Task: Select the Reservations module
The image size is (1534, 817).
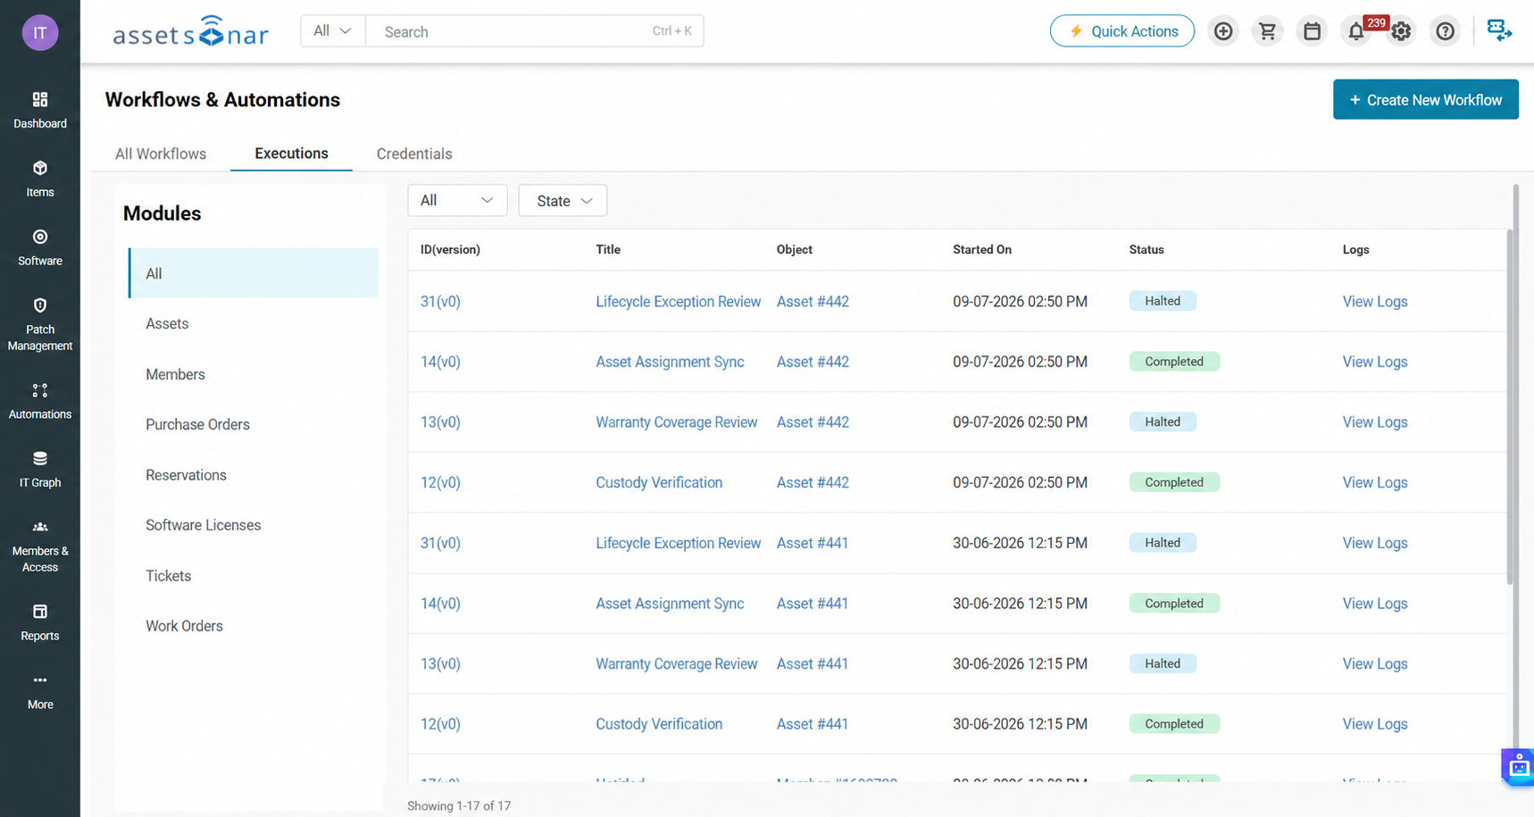Action: (x=186, y=475)
